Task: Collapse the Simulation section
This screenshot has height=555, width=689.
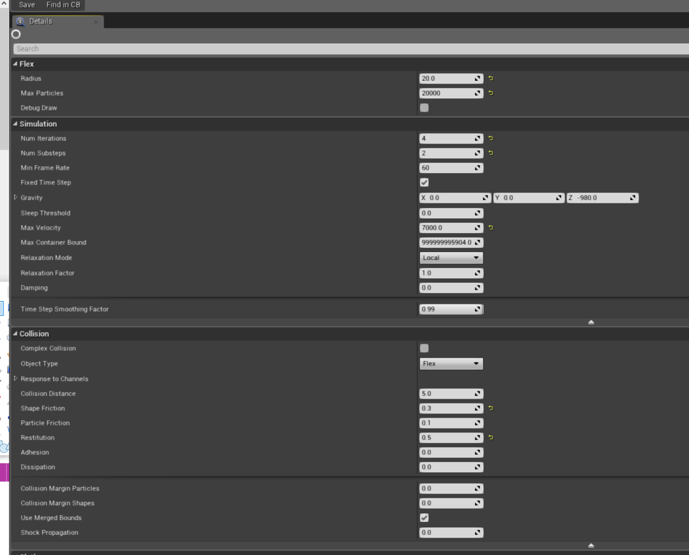Action: 15,124
